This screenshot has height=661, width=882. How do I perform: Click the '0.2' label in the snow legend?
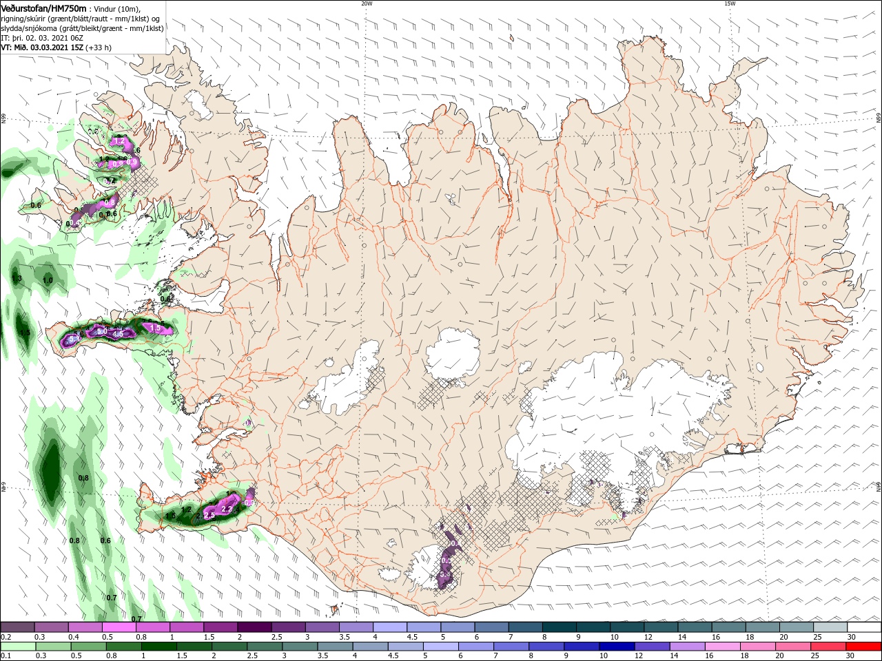[x=6, y=637]
